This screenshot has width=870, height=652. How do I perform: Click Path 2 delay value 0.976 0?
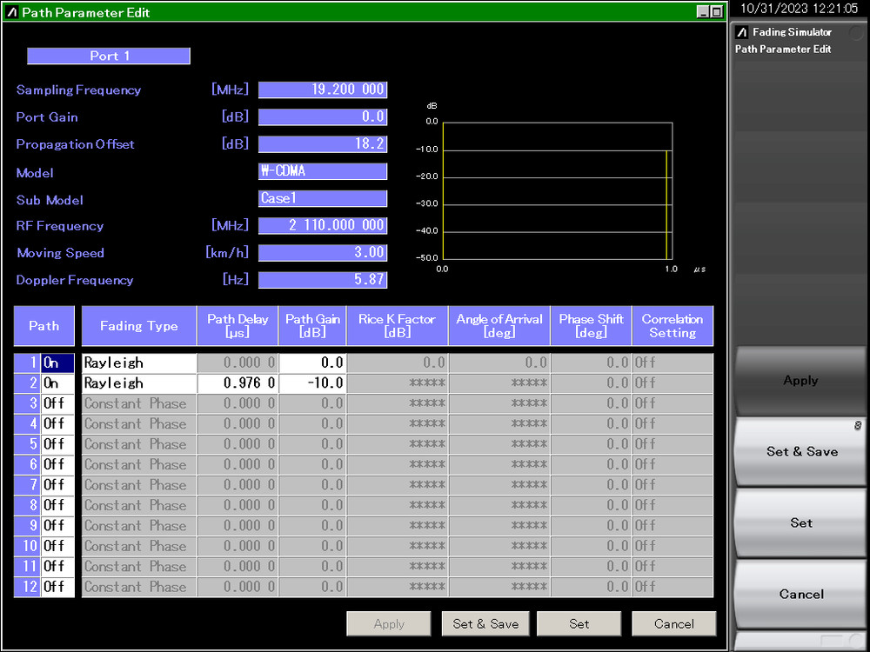[x=238, y=383]
